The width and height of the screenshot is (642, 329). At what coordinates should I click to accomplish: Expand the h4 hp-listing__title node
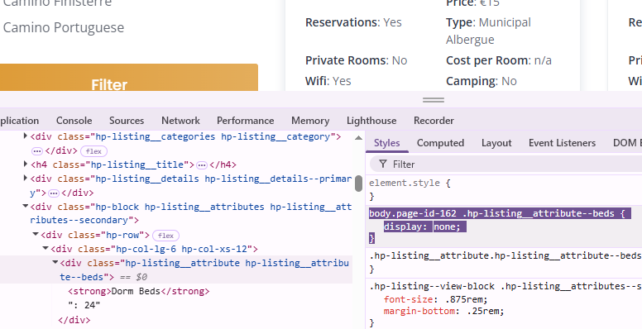tap(26, 164)
